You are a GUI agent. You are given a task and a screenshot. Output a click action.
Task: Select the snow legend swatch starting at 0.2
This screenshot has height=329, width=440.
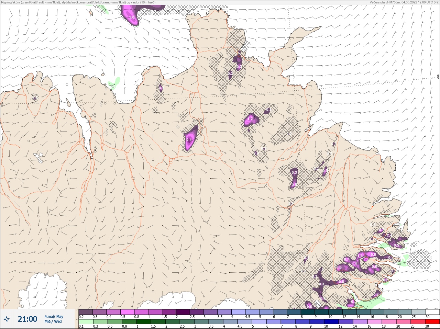click(86, 312)
